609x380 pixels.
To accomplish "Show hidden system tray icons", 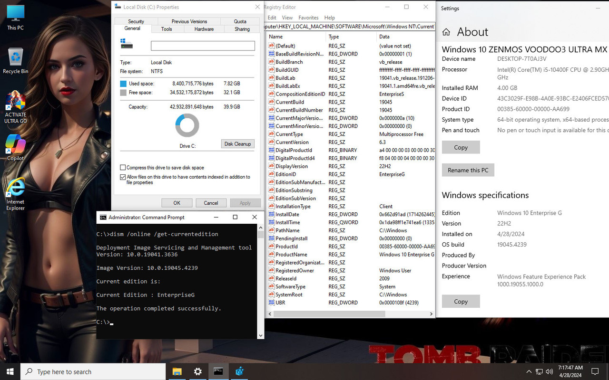I will tap(529, 371).
